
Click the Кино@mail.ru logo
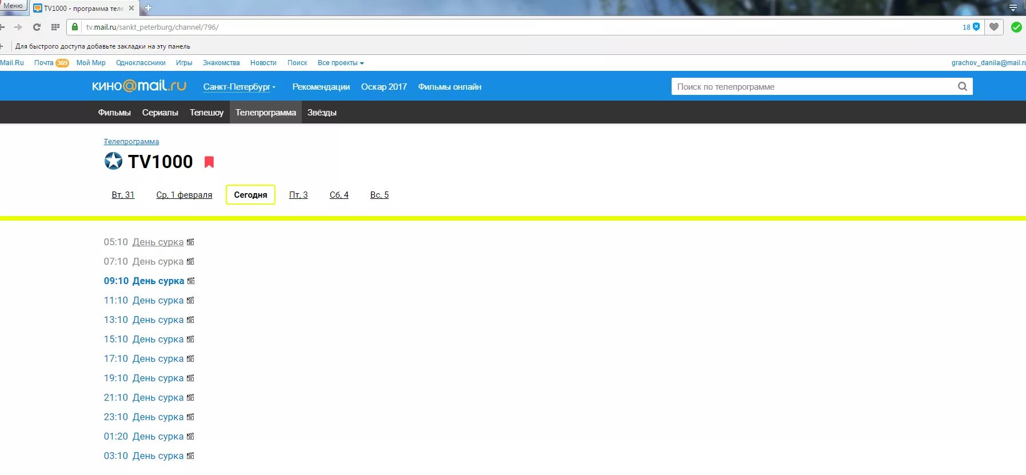139,86
